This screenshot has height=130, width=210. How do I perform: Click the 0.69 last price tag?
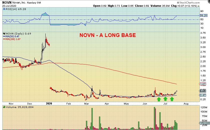[x=203, y=91]
